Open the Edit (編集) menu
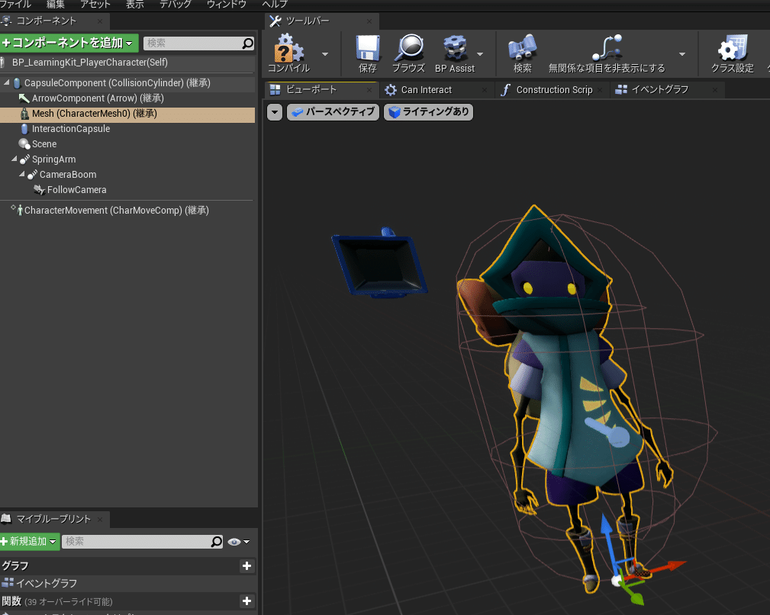Image resolution: width=770 pixels, height=615 pixels. [55, 4]
